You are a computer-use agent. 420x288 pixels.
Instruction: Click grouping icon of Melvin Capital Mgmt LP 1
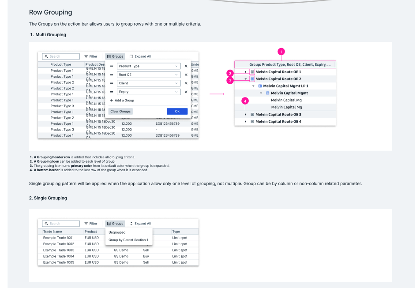(260, 86)
